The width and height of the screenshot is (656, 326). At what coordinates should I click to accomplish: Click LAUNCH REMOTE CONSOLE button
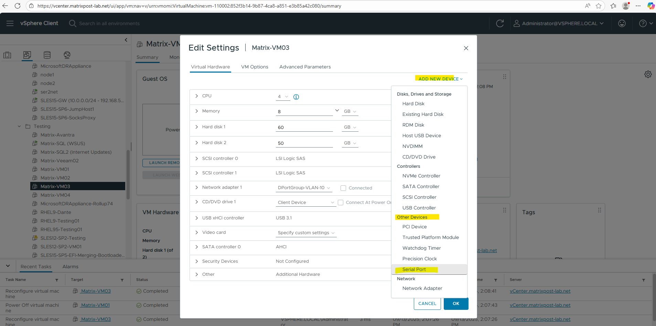(x=161, y=163)
